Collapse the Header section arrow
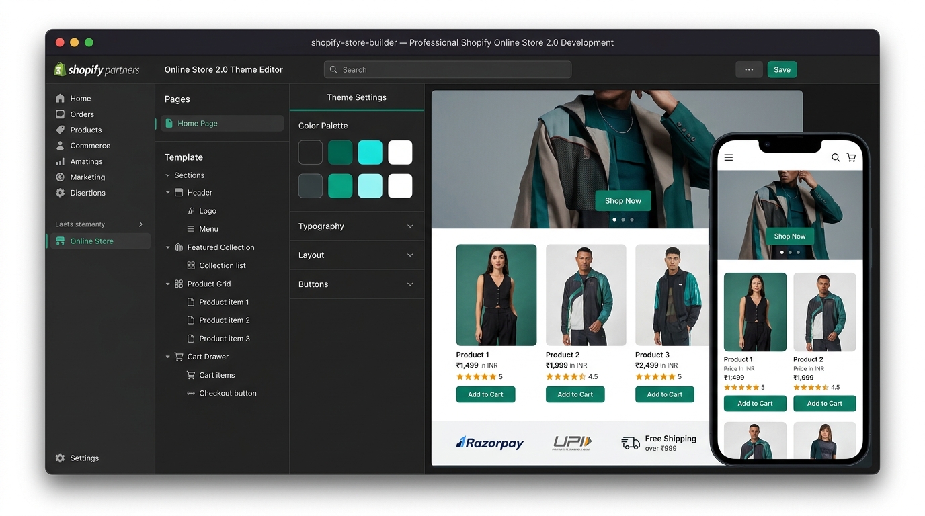Viewport: 925px width, 516px height. tap(168, 193)
